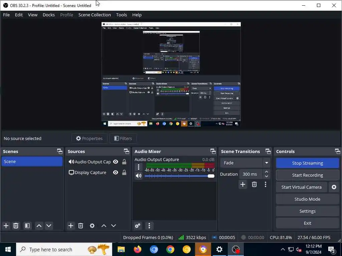The width and height of the screenshot is (342, 256).
Task: Pop out the Sources dock
Action: [x=127, y=151]
